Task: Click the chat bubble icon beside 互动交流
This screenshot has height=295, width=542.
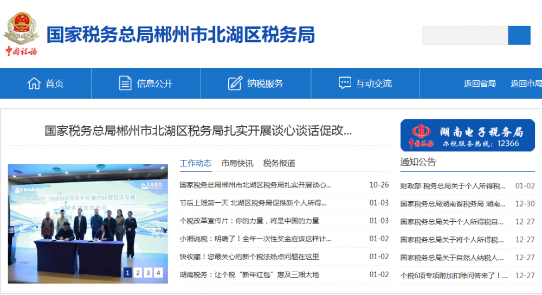Action: [x=345, y=84]
